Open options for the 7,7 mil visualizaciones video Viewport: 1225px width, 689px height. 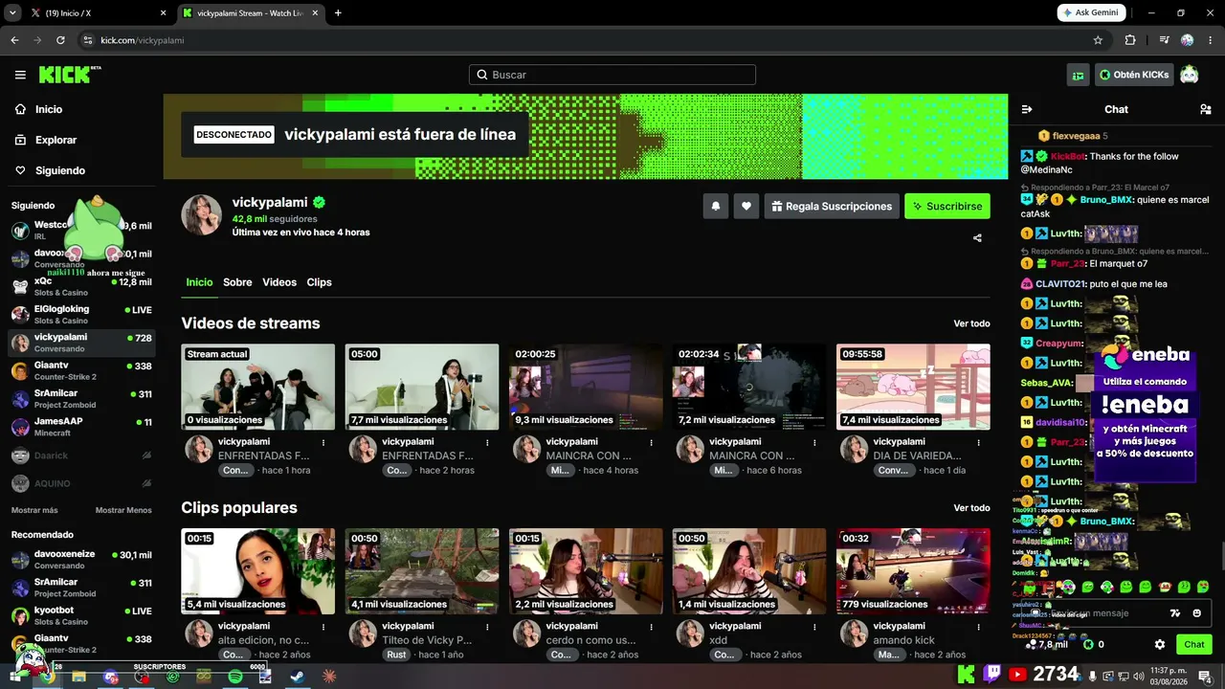tap(487, 442)
